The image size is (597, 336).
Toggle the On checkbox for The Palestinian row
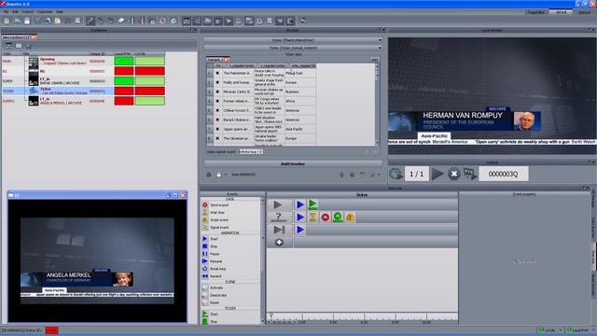(x=217, y=73)
